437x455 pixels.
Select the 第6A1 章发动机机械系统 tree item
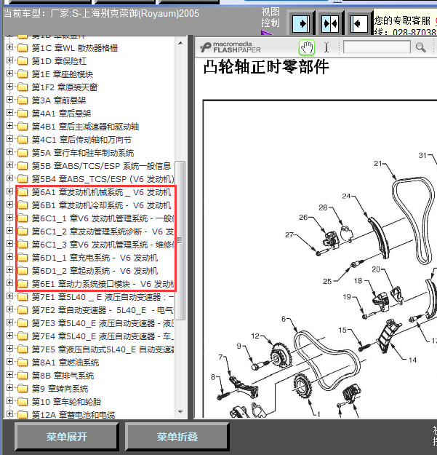101,192
